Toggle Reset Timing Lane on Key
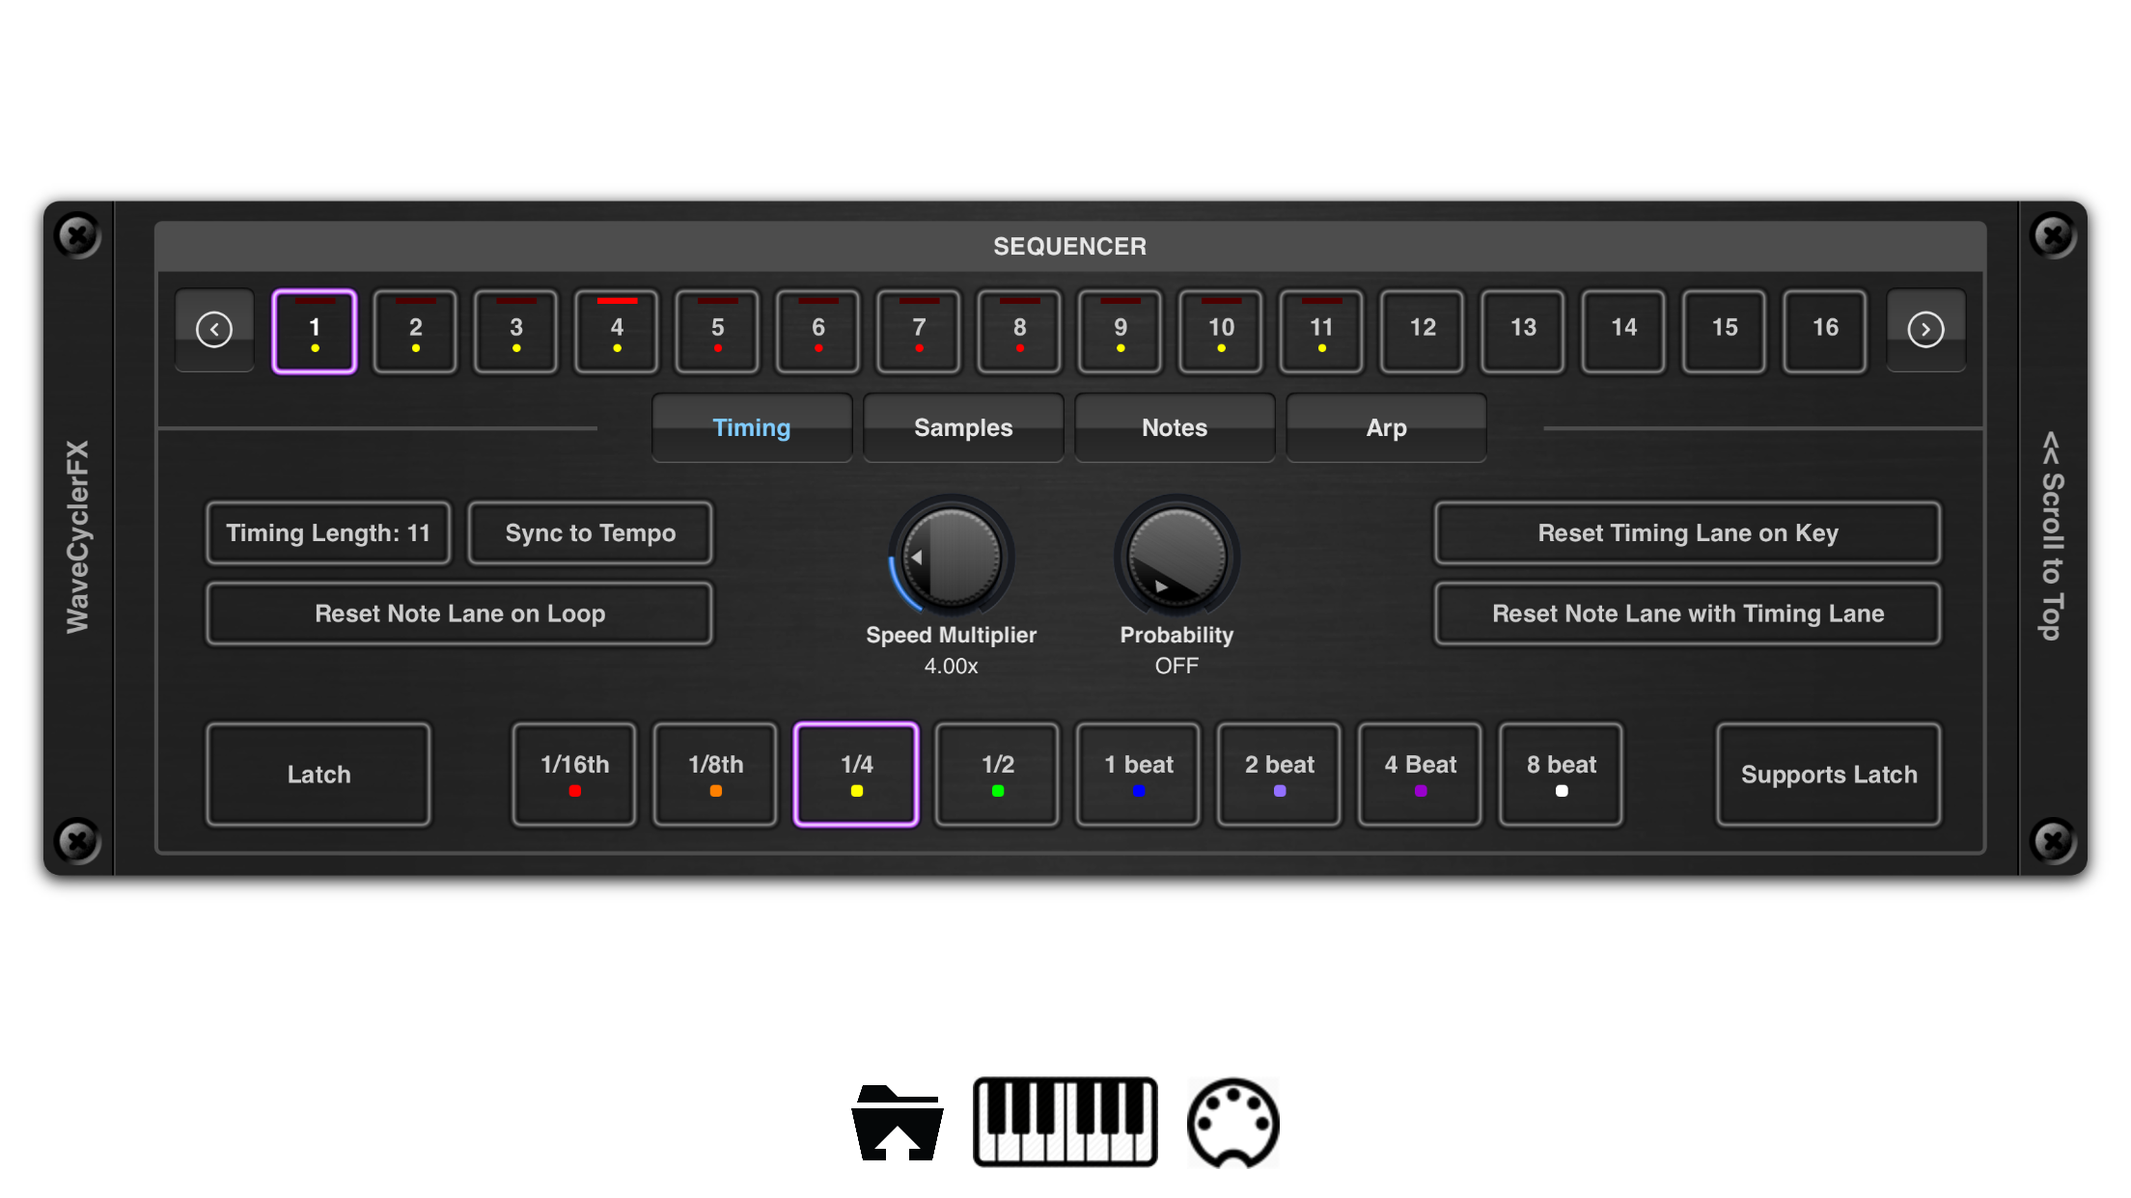Screen dimensions: 2131x1198 coord(1687,533)
